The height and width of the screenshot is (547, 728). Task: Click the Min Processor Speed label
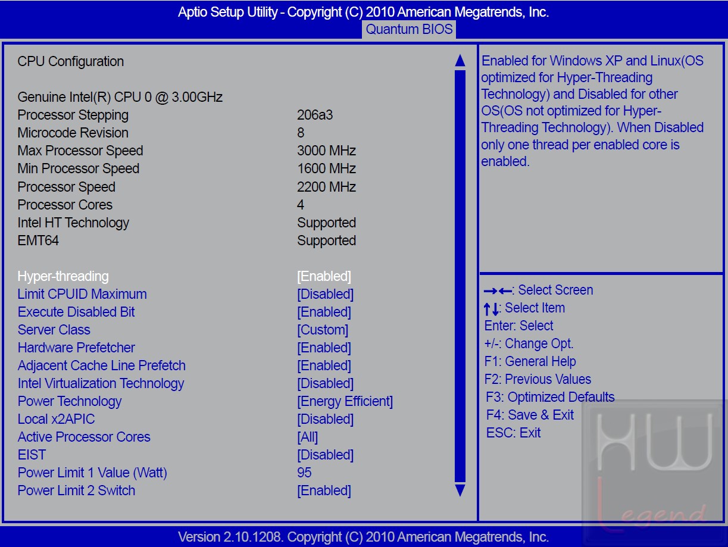(79, 168)
